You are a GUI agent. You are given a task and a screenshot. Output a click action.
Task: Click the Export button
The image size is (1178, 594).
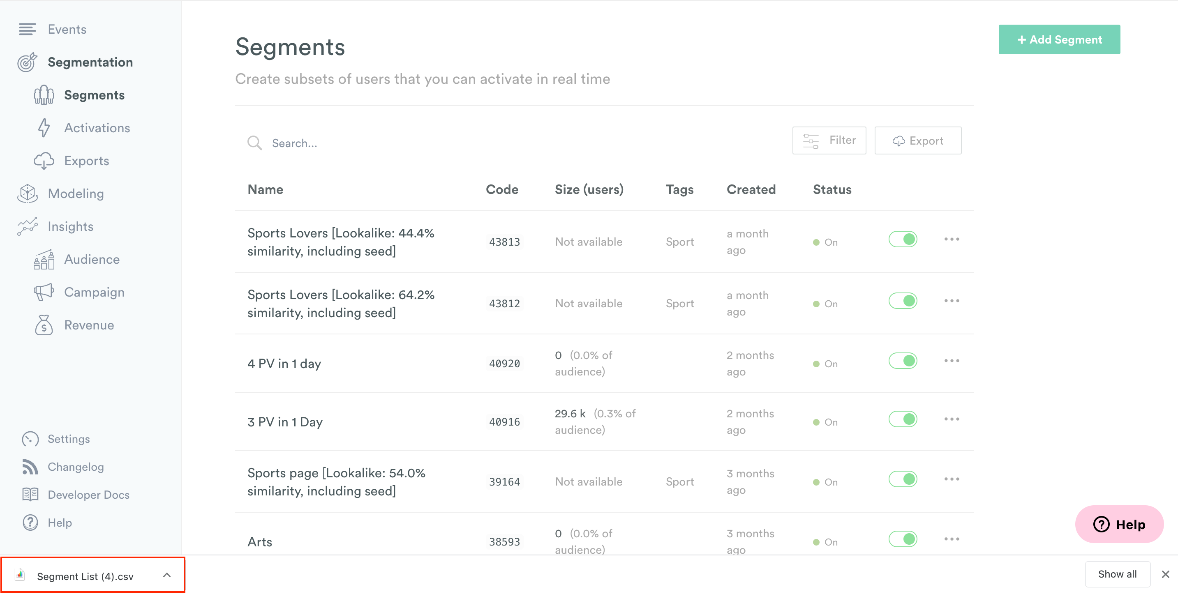pyautogui.click(x=918, y=141)
